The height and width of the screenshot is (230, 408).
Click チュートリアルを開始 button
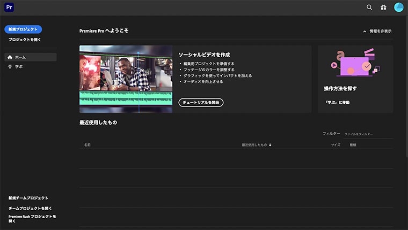[201, 102]
